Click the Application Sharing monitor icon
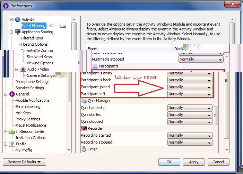The height and width of the screenshot is (174, 243). pyautogui.click(x=17, y=32)
